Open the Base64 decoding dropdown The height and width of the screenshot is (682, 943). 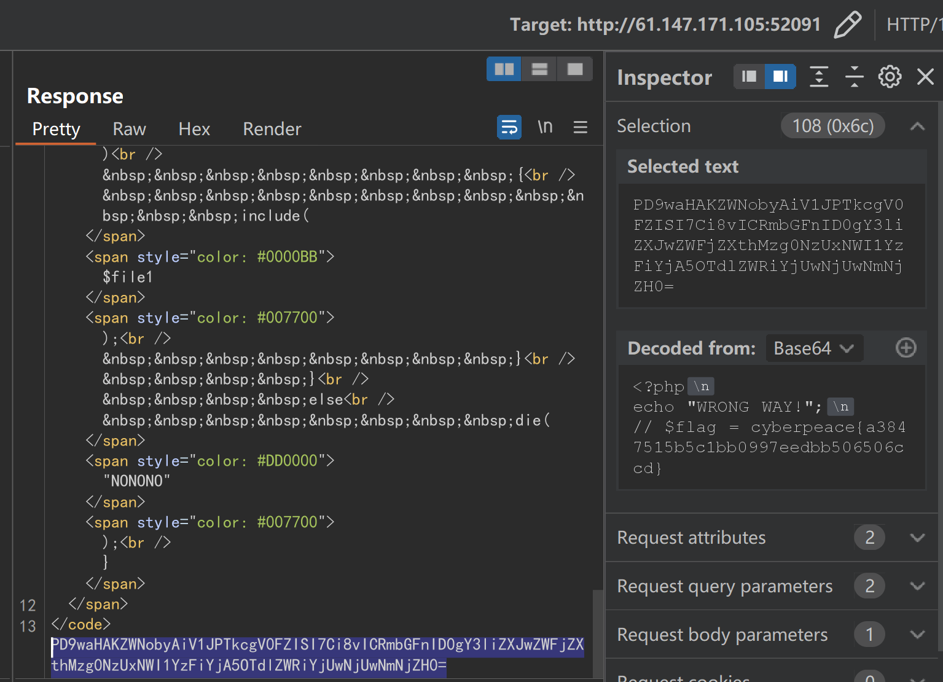click(813, 348)
